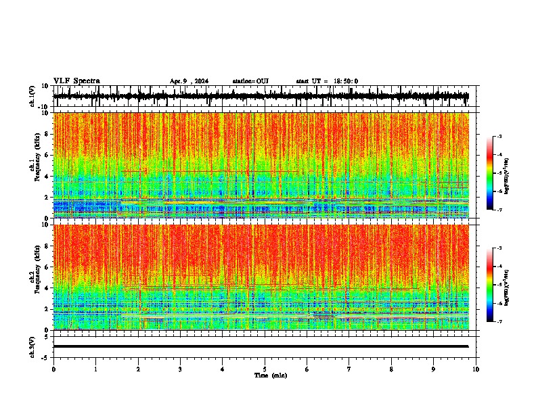Click the time axis tick label "3"
Viewport: 536px width, 414px height.
pyautogui.click(x=180, y=369)
